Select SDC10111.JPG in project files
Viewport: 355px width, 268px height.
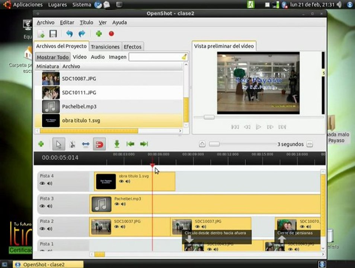pos(109,92)
